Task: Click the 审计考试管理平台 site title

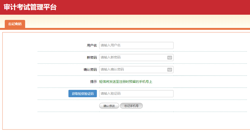Action: [30, 7]
